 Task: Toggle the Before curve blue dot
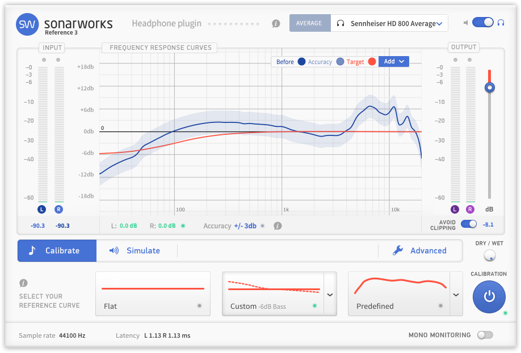[x=301, y=62]
